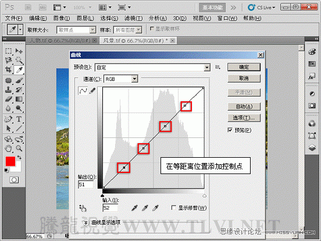Image resolution: width=321 pixels, height=241 pixels.
Task: Open the tool preset picker arrow
Action: coord(20,30)
